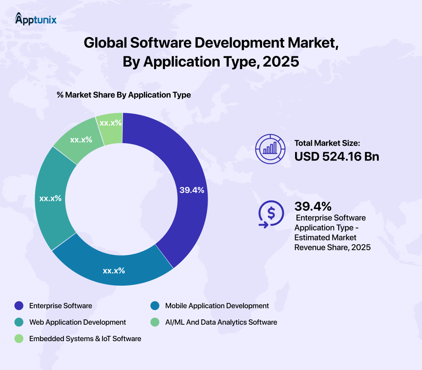This screenshot has height=370, width=422.
Task: Click the Embedded Systems & IoT legend dot
Action: 19,339
